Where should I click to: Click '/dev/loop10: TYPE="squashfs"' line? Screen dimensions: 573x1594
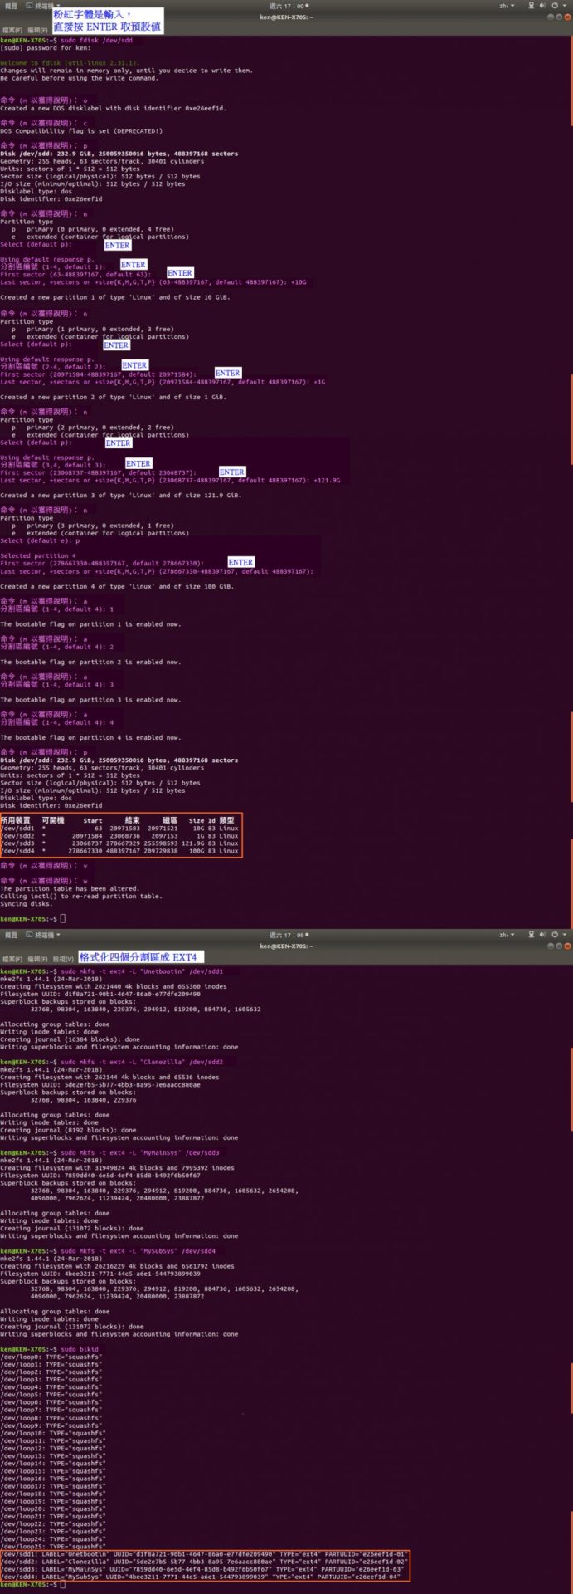pos(53,1433)
